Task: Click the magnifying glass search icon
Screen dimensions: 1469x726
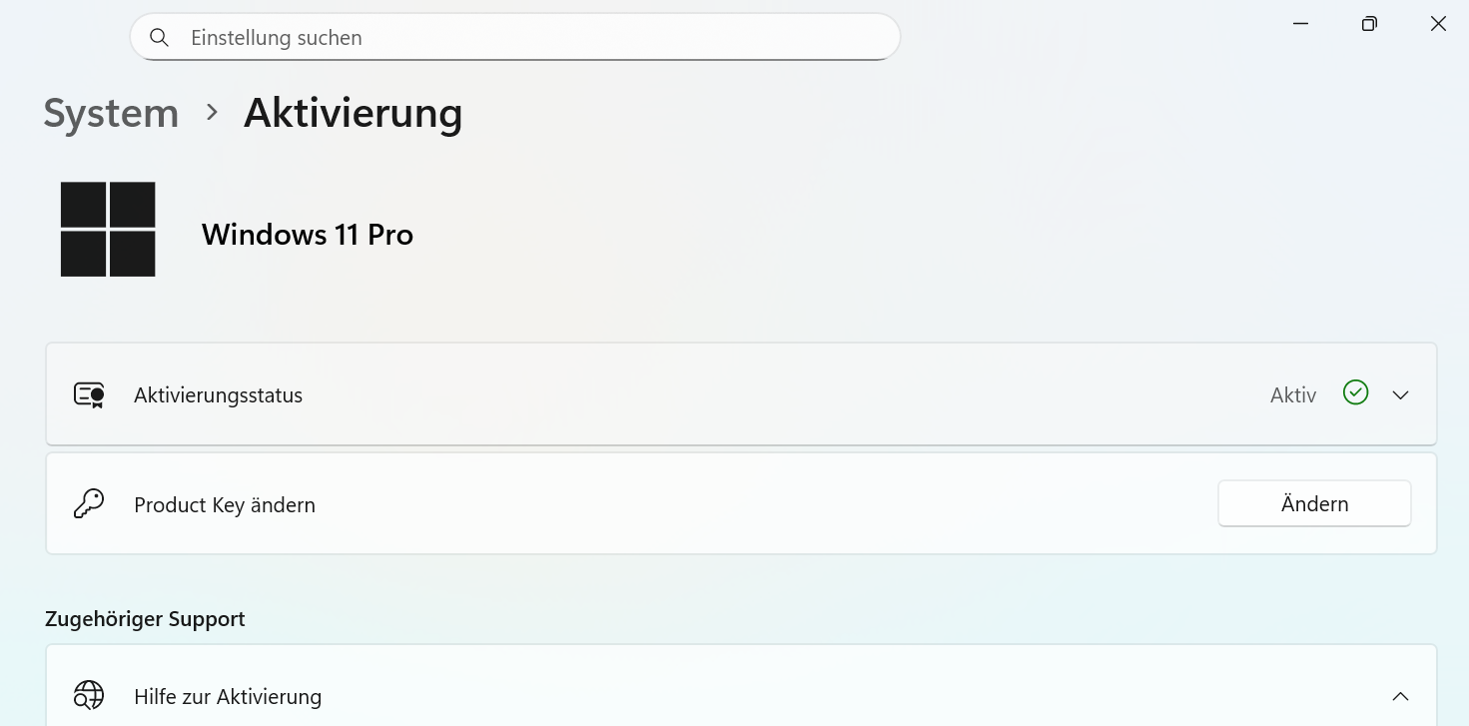Action: [x=159, y=38]
